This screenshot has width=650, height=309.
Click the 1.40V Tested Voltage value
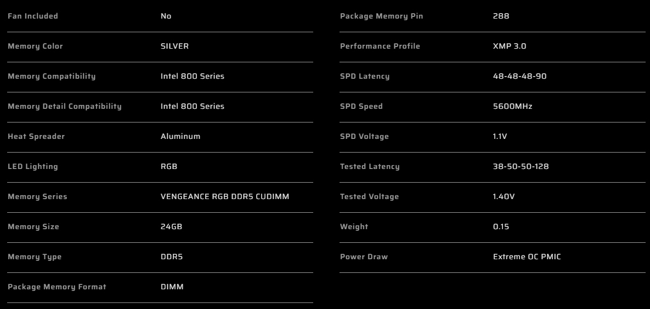[x=504, y=197]
